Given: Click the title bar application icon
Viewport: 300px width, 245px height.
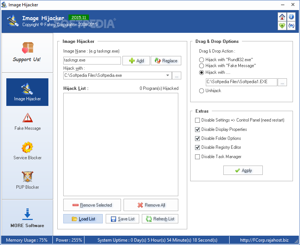Looking at the screenshot, I should [4, 4].
